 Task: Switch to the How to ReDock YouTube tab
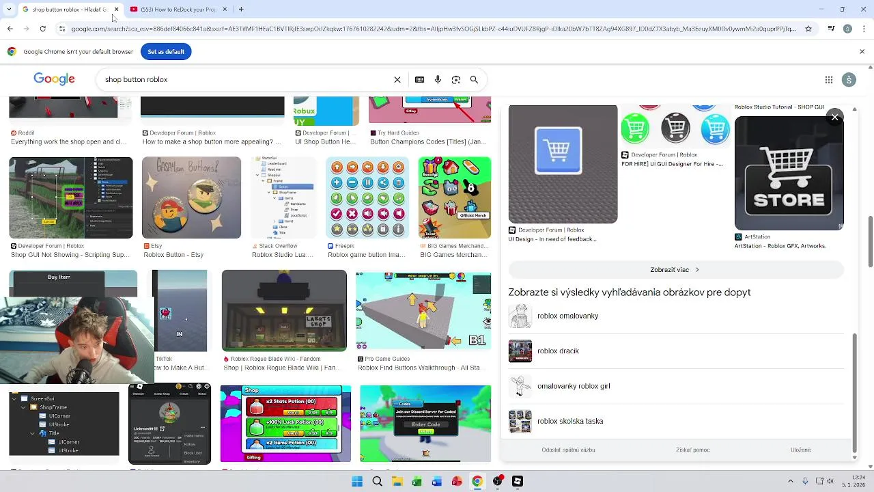pos(179,10)
